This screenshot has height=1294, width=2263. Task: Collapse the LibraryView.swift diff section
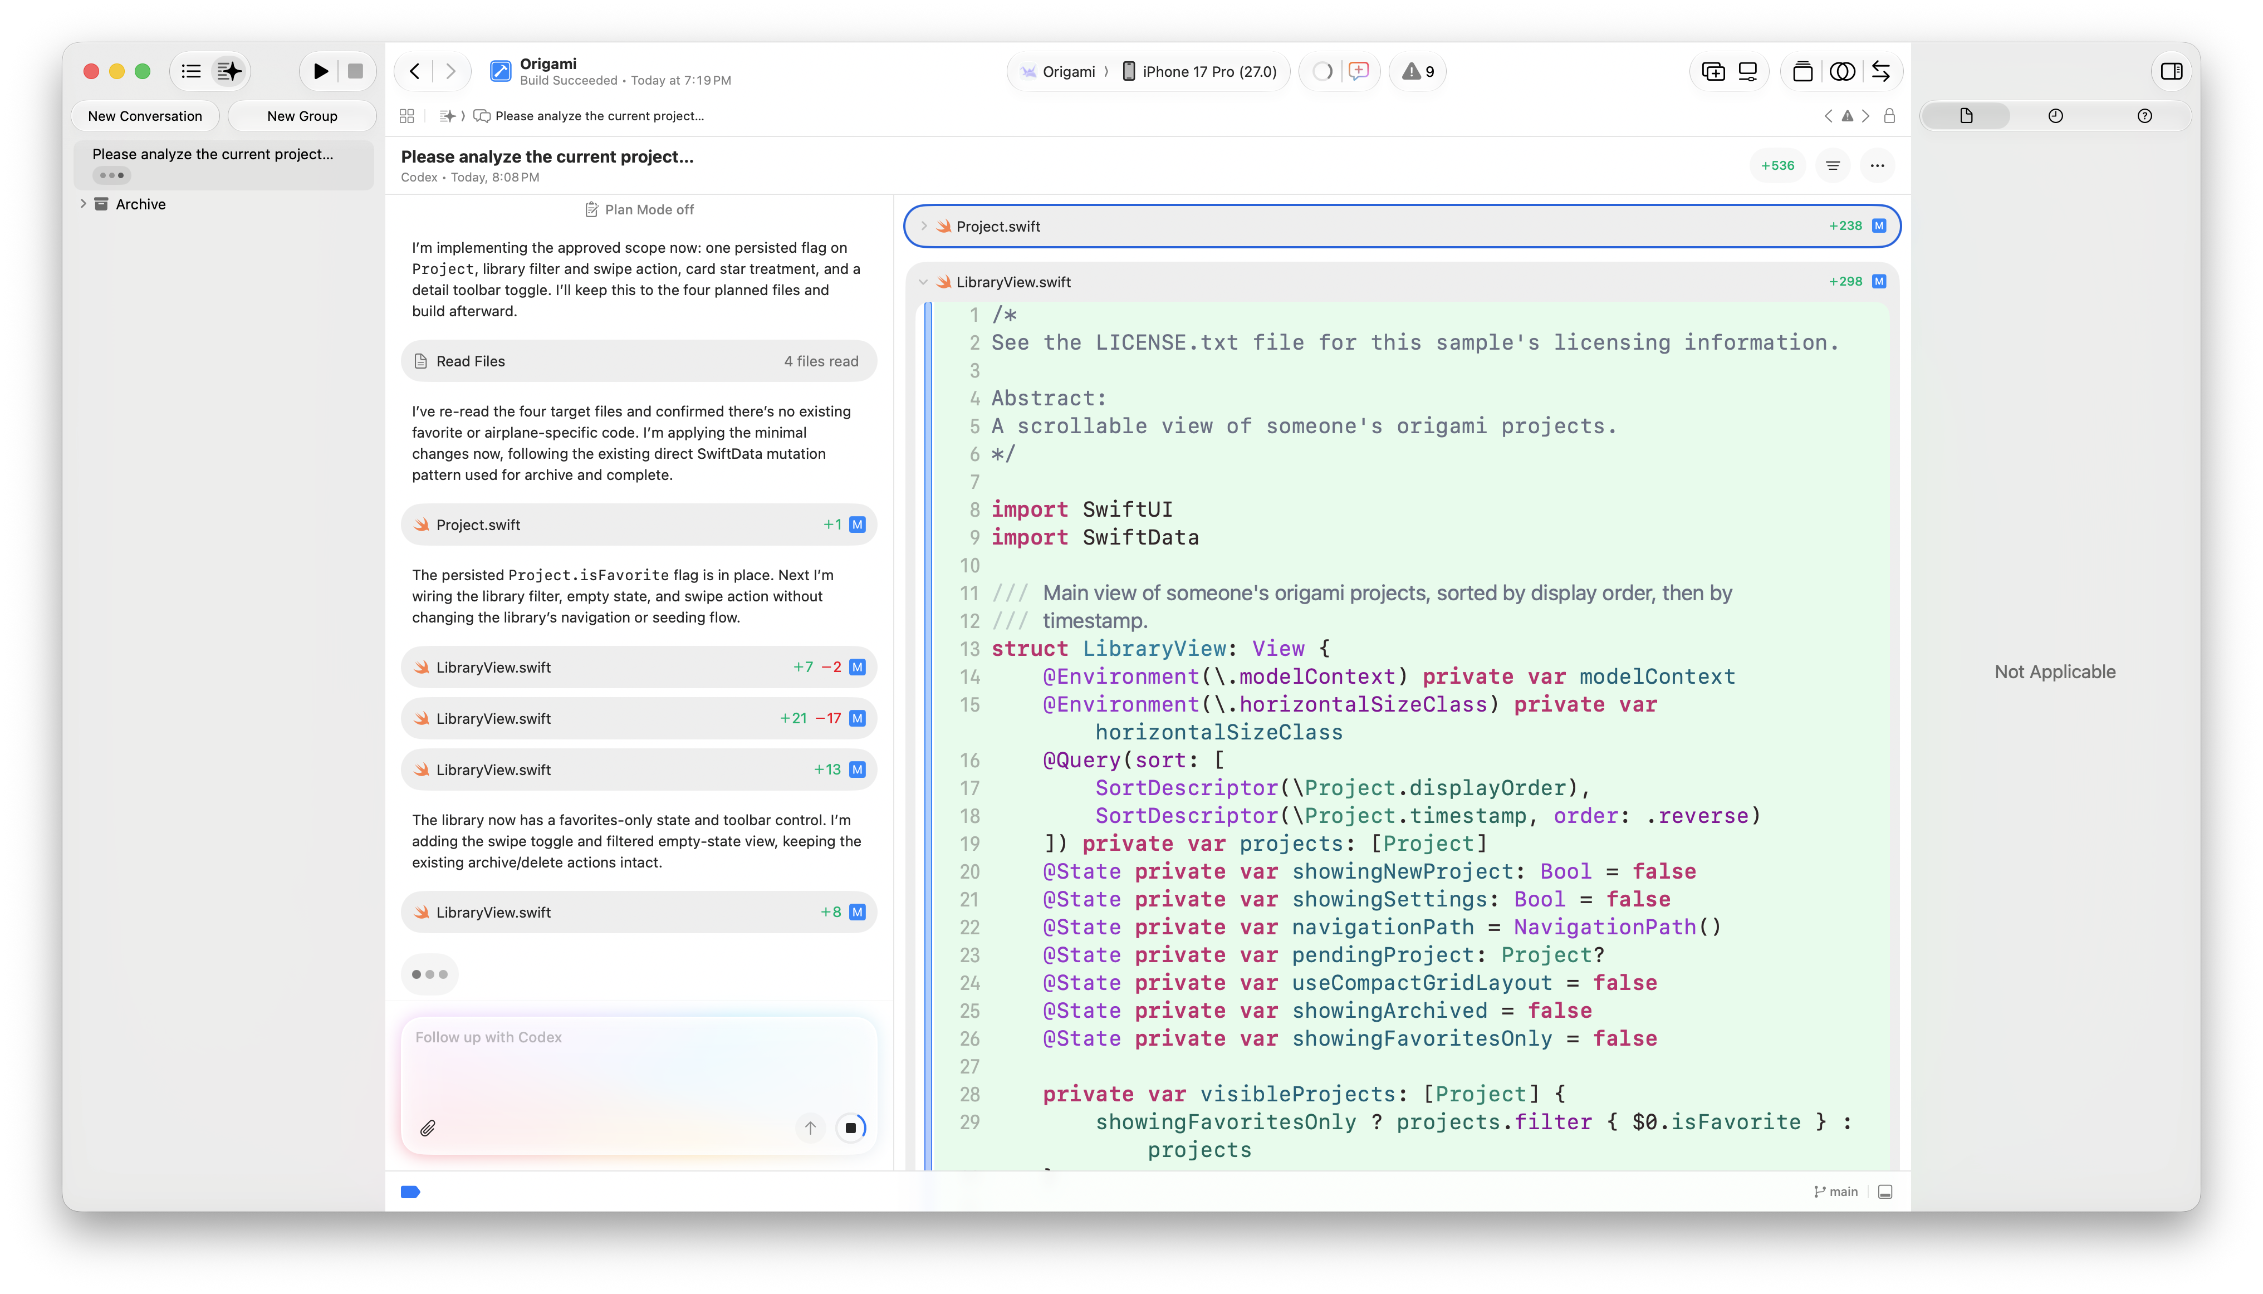tap(923, 282)
